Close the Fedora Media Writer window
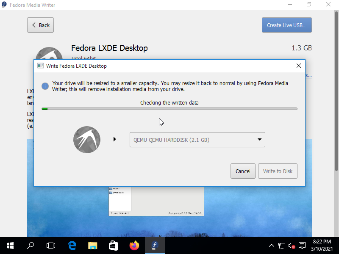The width and height of the screenshot is (339, 254). pyautogui.click(x=328, y=5)
